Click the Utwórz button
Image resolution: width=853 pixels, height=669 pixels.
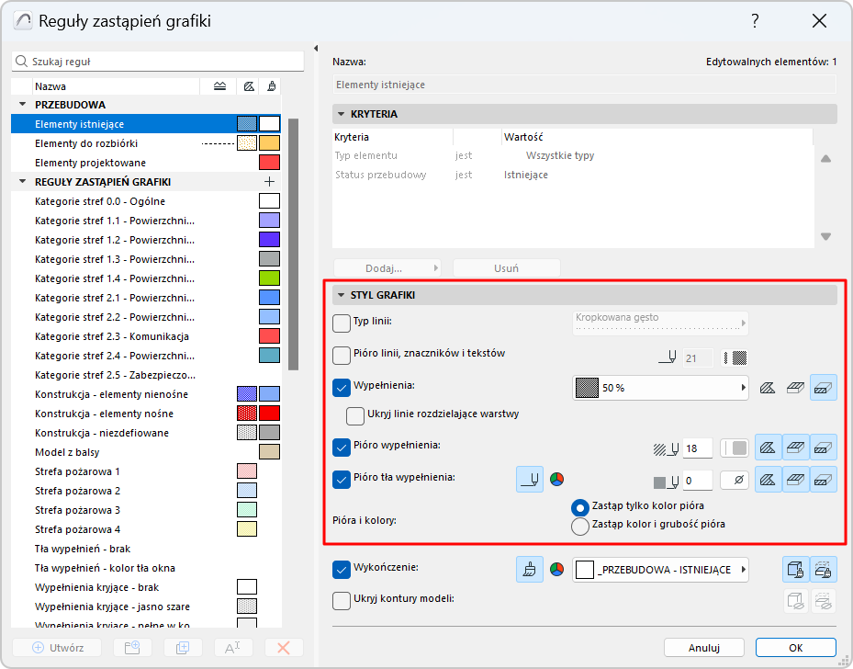(x=57, y=648)
